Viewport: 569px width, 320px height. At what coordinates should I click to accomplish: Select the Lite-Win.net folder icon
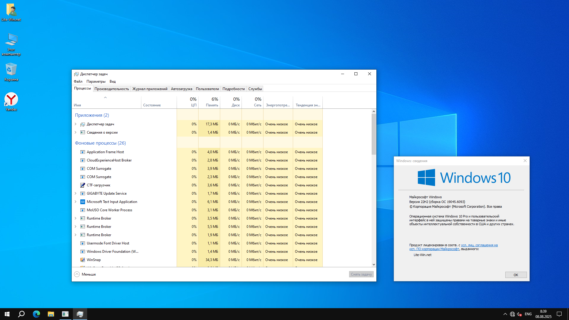[11, 10]
